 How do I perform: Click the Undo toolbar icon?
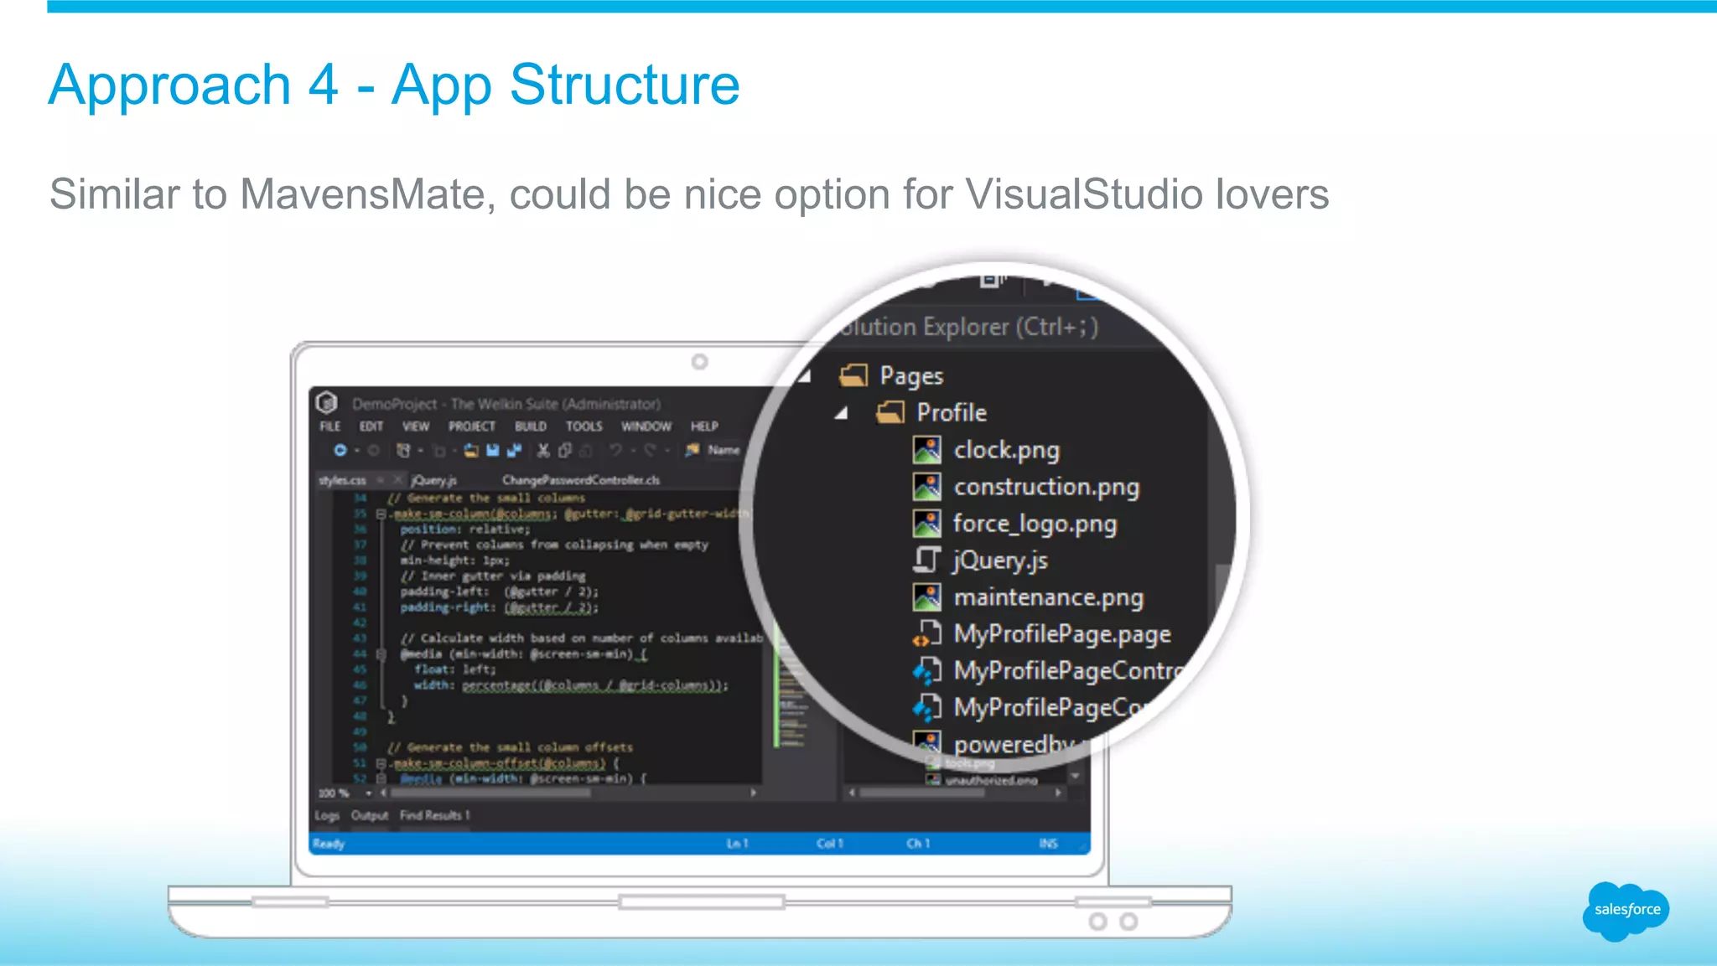pyautogui.click(x=615, y=451)
